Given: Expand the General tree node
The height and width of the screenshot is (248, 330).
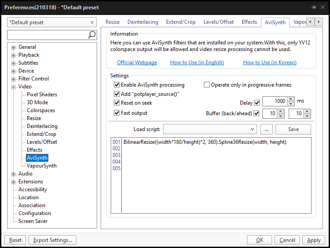Looking at the screenshot, I should pyautogui.click(x=13, y=47).
